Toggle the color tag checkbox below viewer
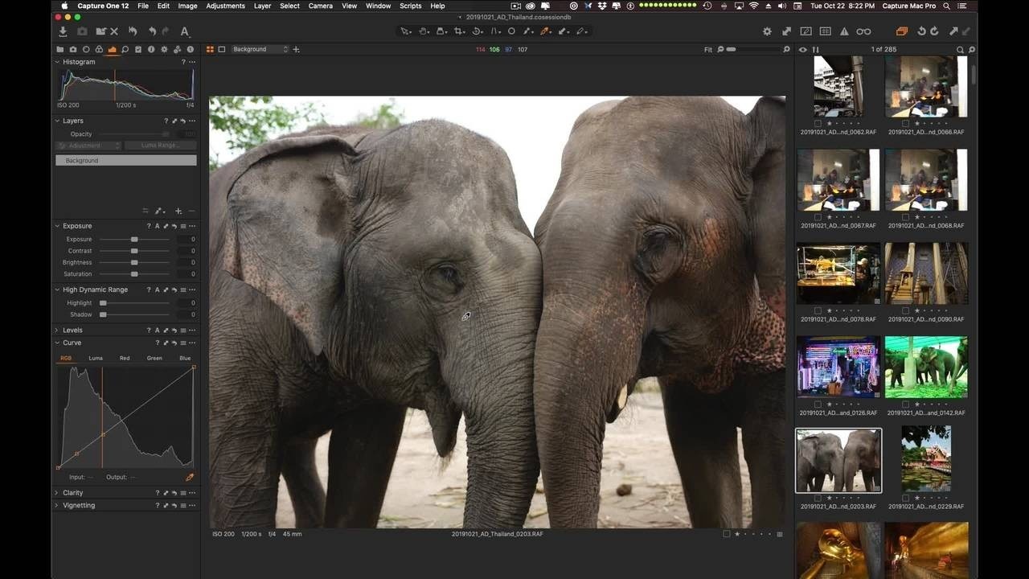This screenshot has width=1029, height=579. (x=726, y=534)
